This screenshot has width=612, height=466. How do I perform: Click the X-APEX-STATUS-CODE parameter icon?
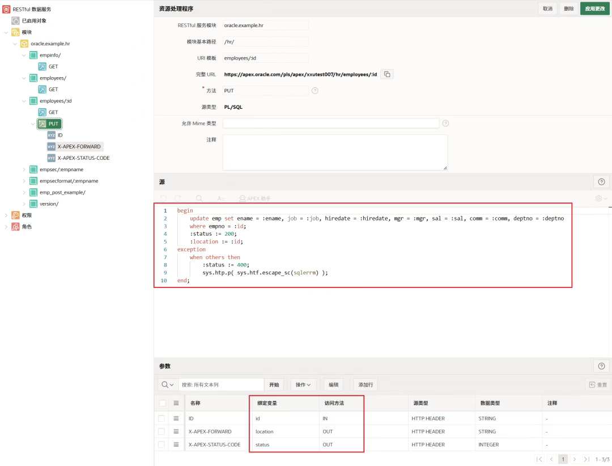click(x=51, y=158)
